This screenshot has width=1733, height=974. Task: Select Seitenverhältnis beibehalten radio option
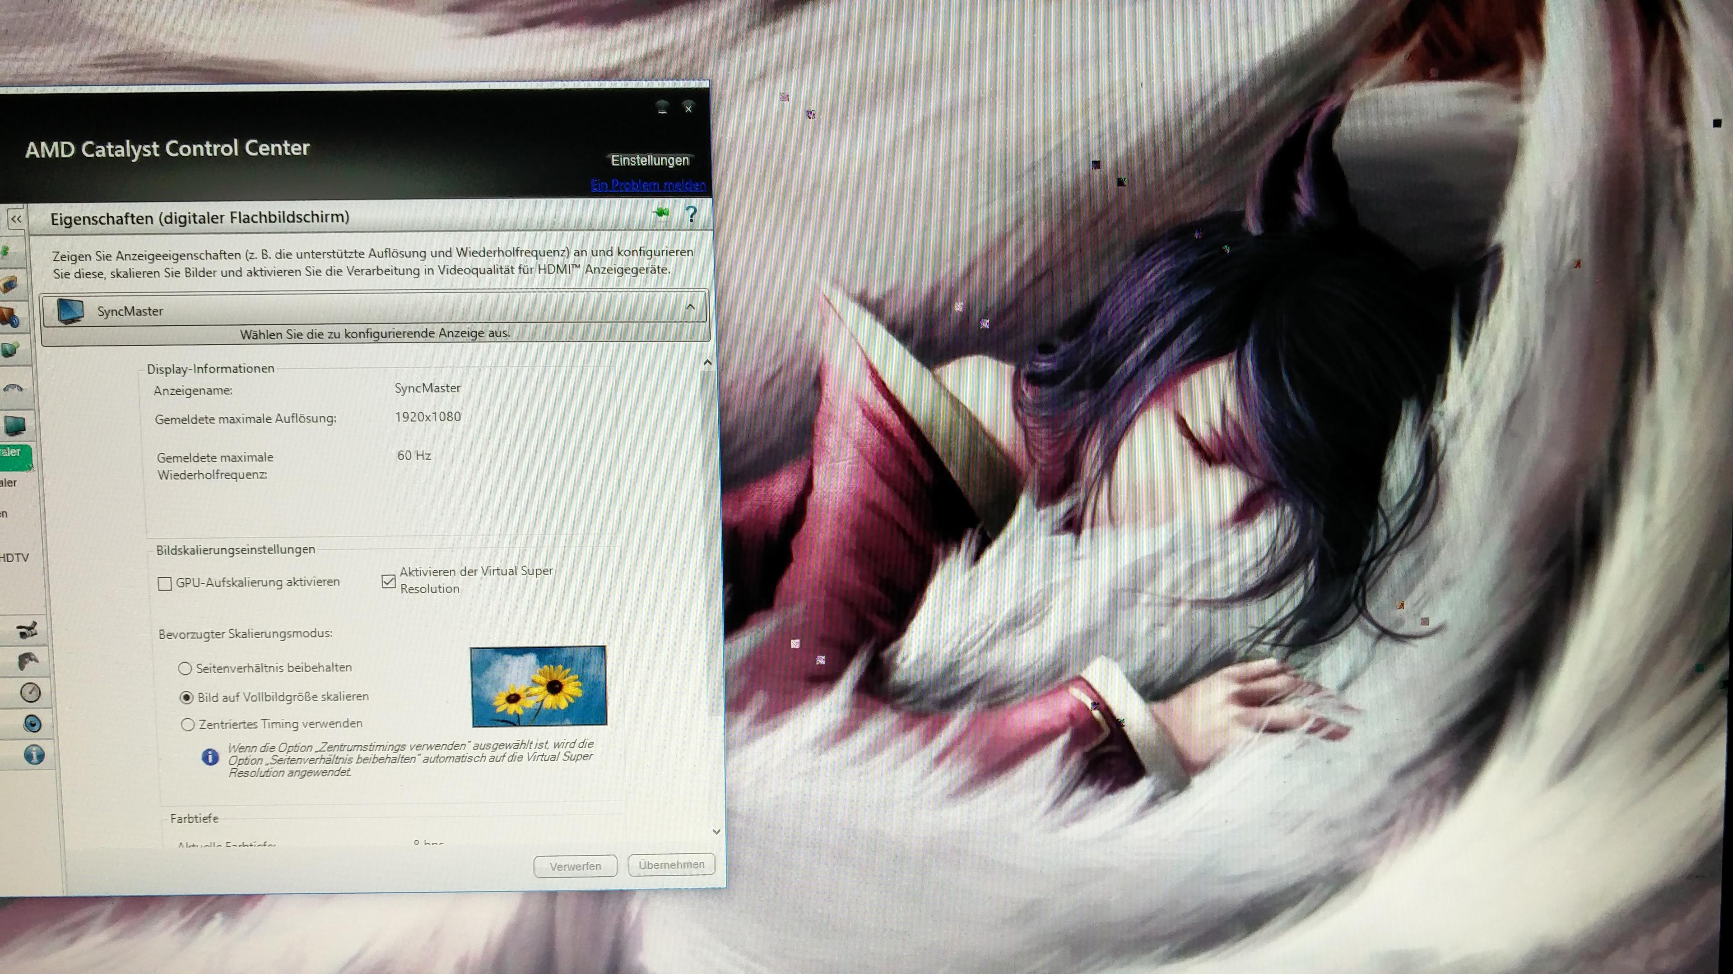[184, 668]
